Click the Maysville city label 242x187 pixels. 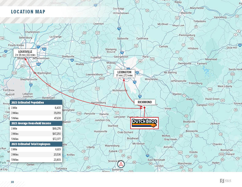click(186, 13)
